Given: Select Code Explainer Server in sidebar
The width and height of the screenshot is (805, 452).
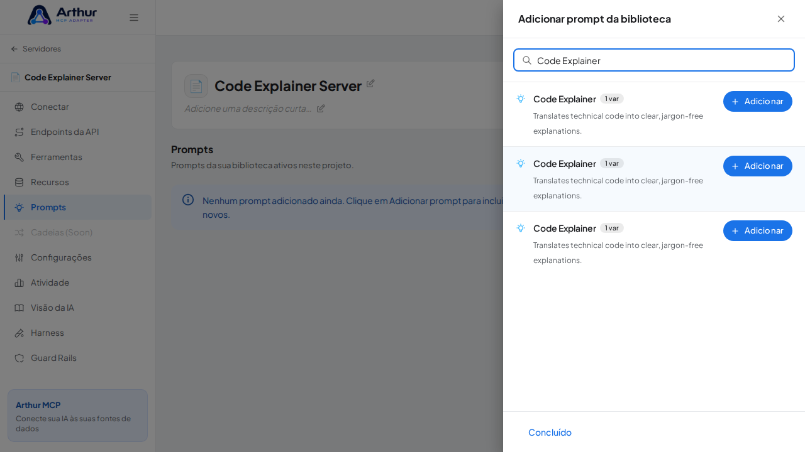Looking at the screenshot, I should [x=61, y=77].
